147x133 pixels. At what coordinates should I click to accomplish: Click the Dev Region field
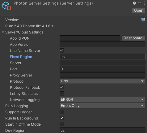tap(103, 130)
